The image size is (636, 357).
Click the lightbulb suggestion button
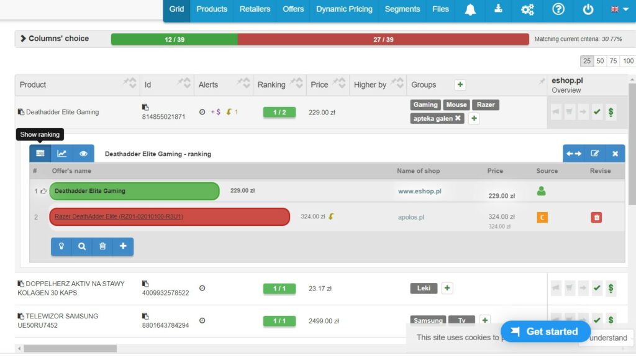point(61,246)
